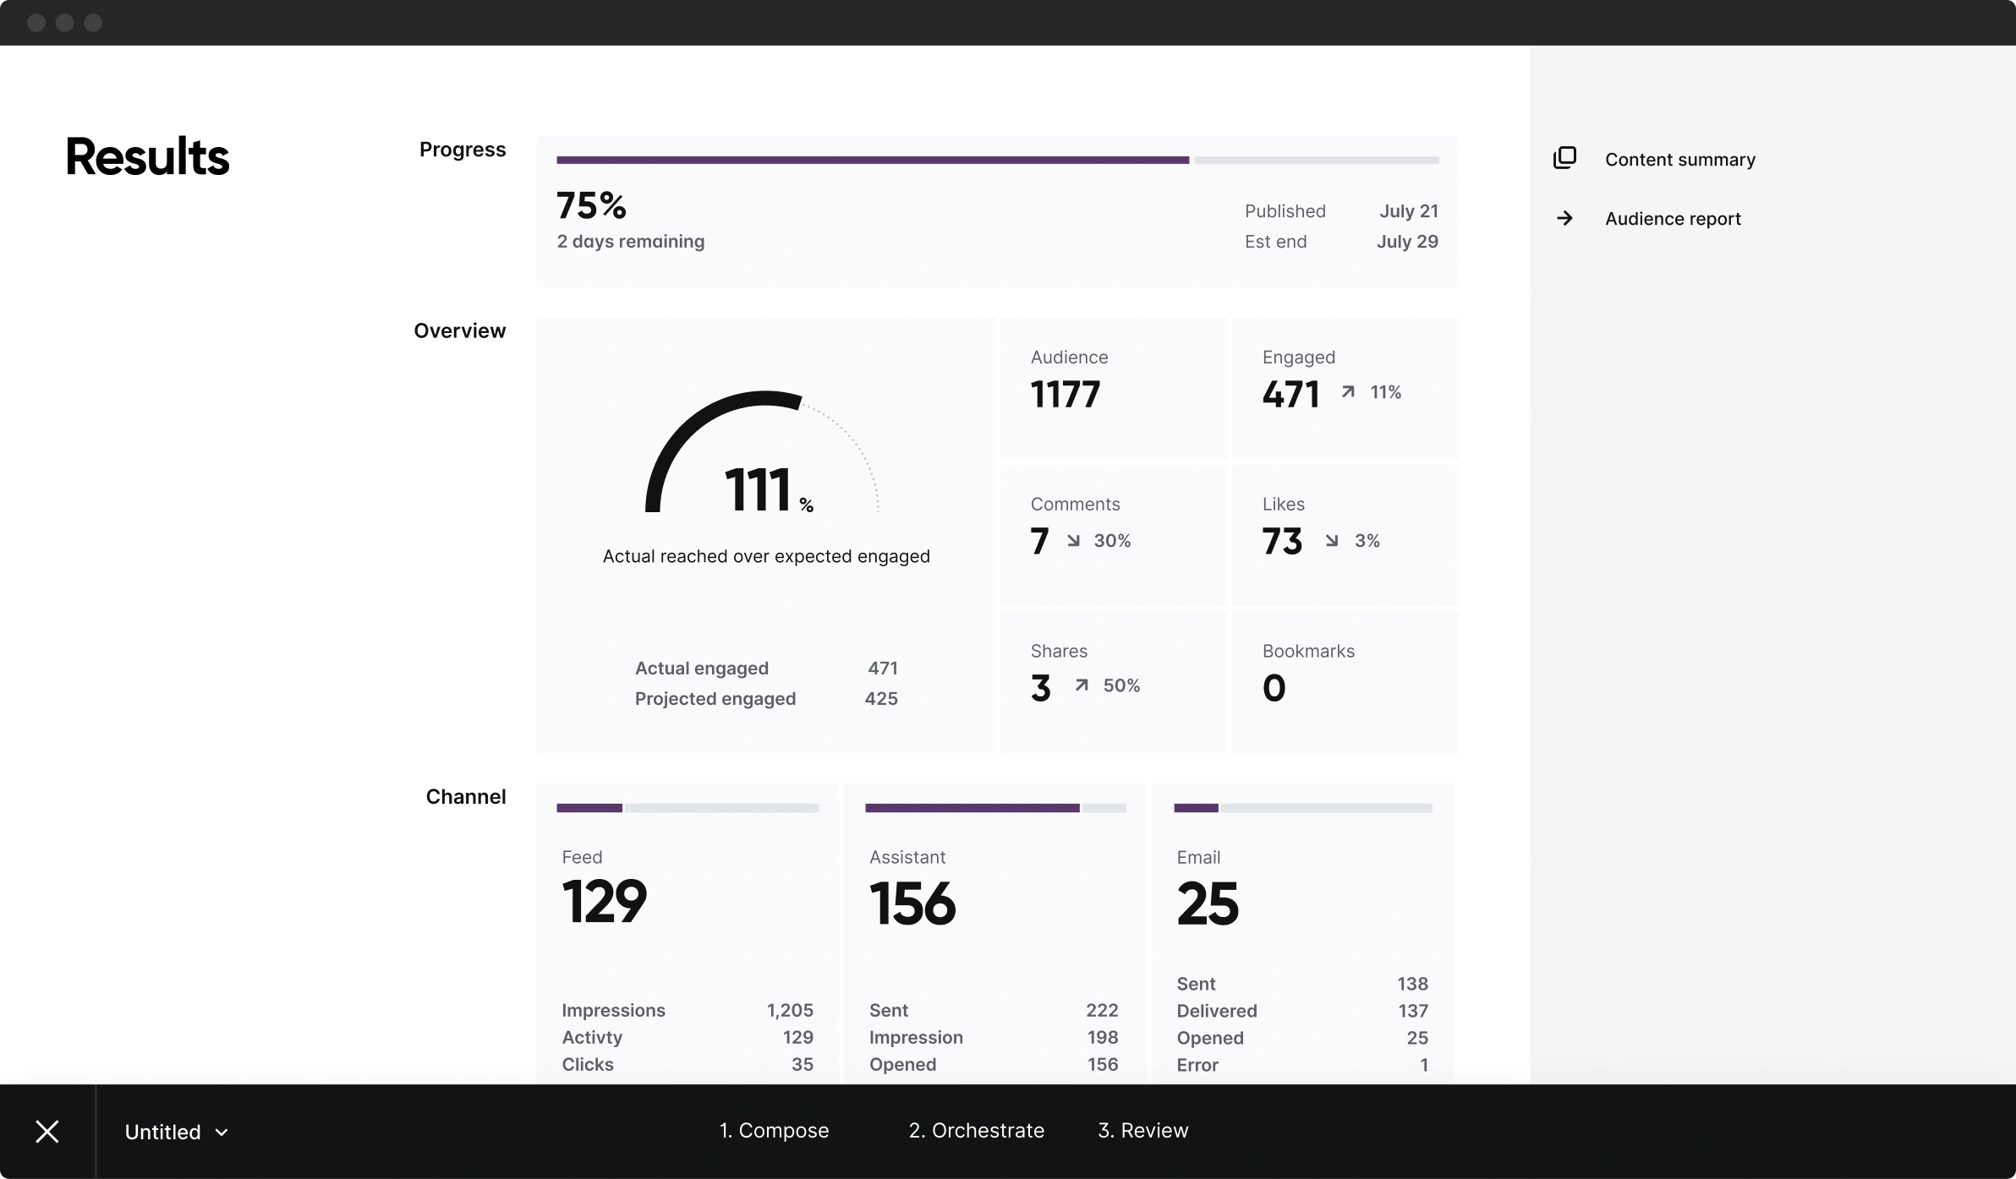Expand the Untitled dropdown chevron

tap(222, 1133)
